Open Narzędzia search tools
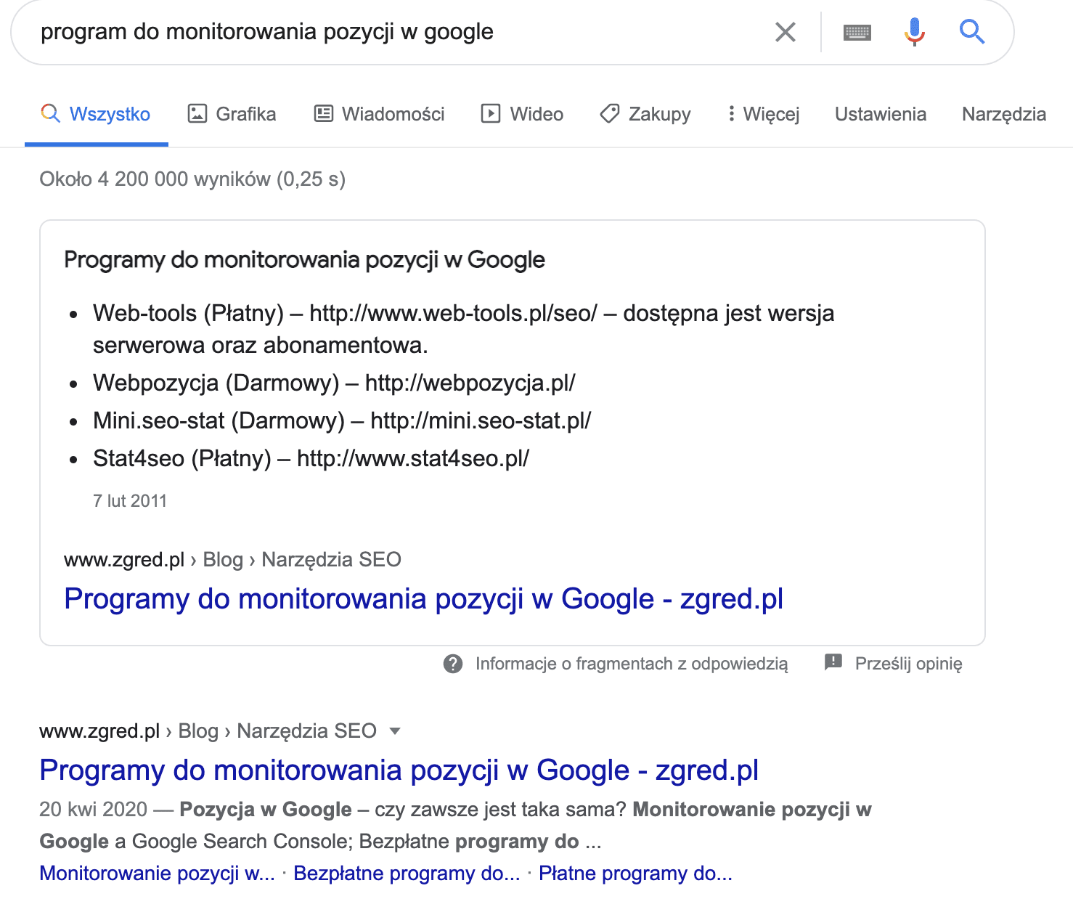 pyautogui.click(x=1003, y=114)
